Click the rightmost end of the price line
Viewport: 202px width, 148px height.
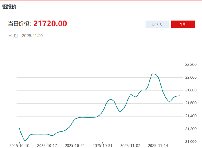(180, 96)
